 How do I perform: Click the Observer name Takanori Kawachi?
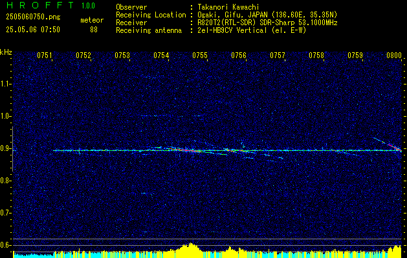click(228, 7)
